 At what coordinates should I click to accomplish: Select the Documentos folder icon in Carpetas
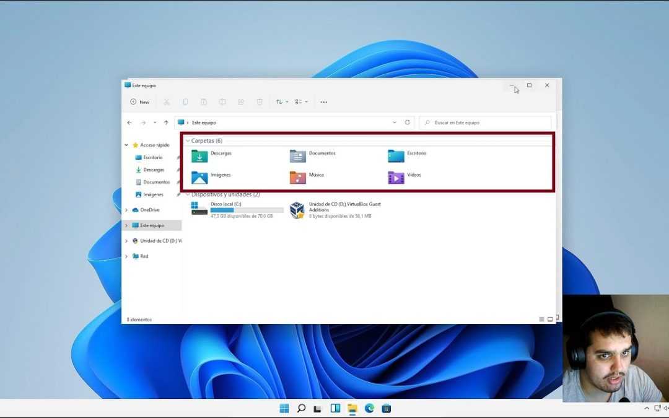pos(298,156)
